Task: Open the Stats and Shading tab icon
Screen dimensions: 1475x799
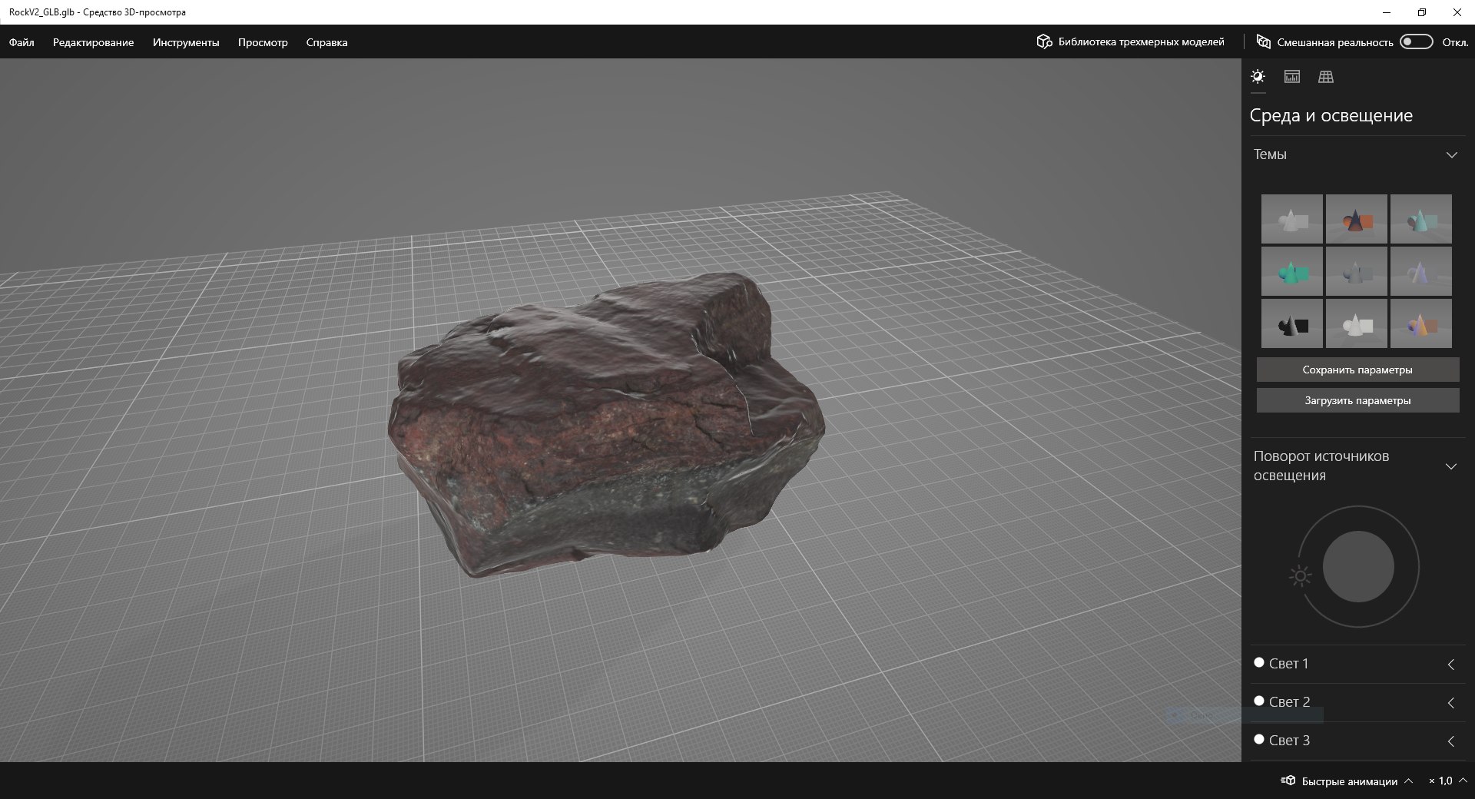Action: pyautogui.click(x=1292, y=76)
